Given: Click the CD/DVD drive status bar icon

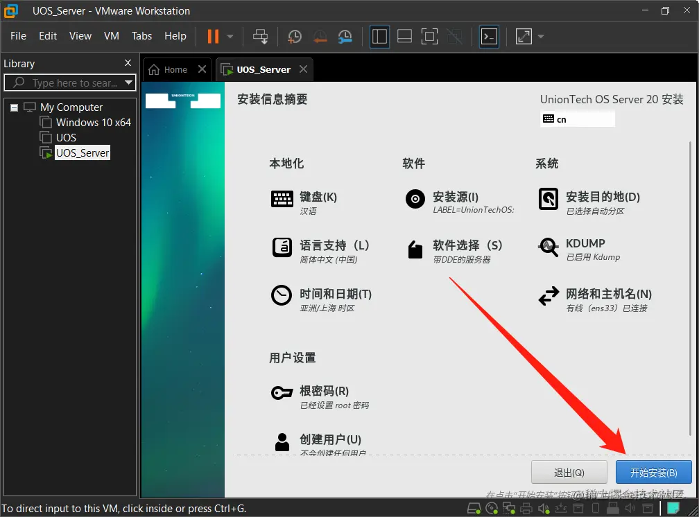Looking at the screenshot, I should pos(492,508).
